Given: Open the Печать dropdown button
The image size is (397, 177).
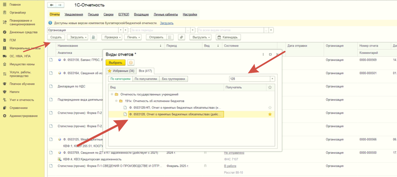Looking at the screenshot, I should [x=133, y=37].
